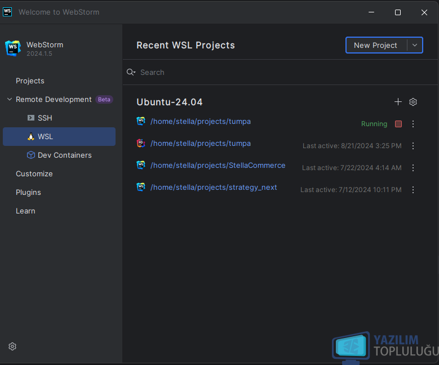Click the WebStorm logo in sidebar header
This screenshot has width=439, height=365.
pos(13,48)
